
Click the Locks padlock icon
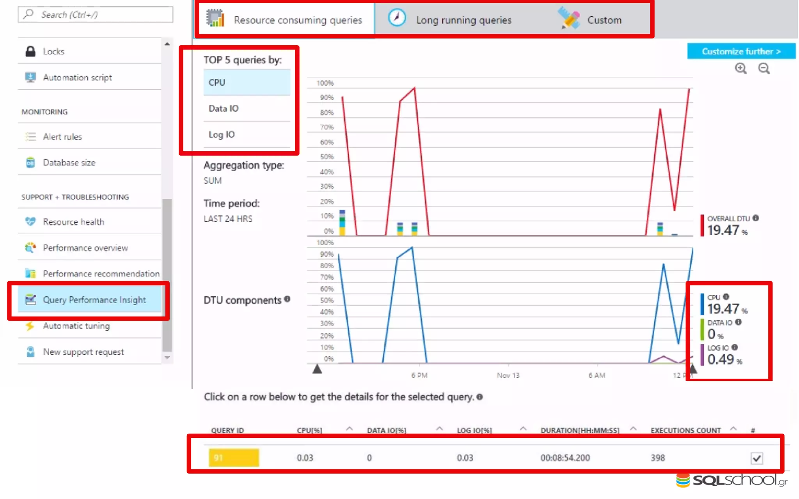tap(30, 51)
